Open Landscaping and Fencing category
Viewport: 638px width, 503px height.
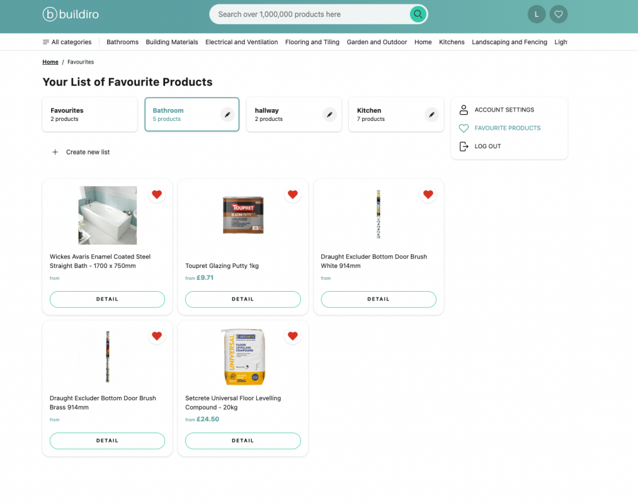click(510, 42)
